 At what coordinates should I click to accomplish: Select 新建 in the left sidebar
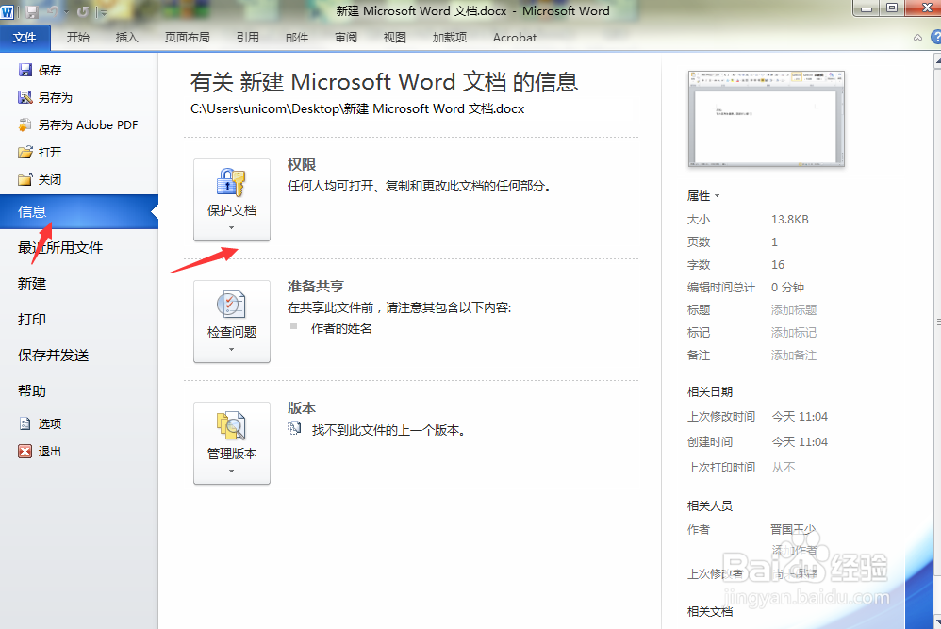[x=32, y=283]
